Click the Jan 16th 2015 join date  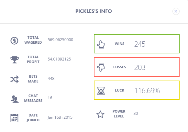click(60, 117)
